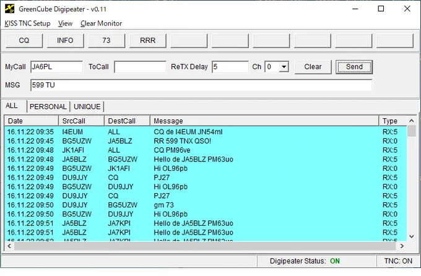Sort by the SrcCall column header

[x=81, y=121]
